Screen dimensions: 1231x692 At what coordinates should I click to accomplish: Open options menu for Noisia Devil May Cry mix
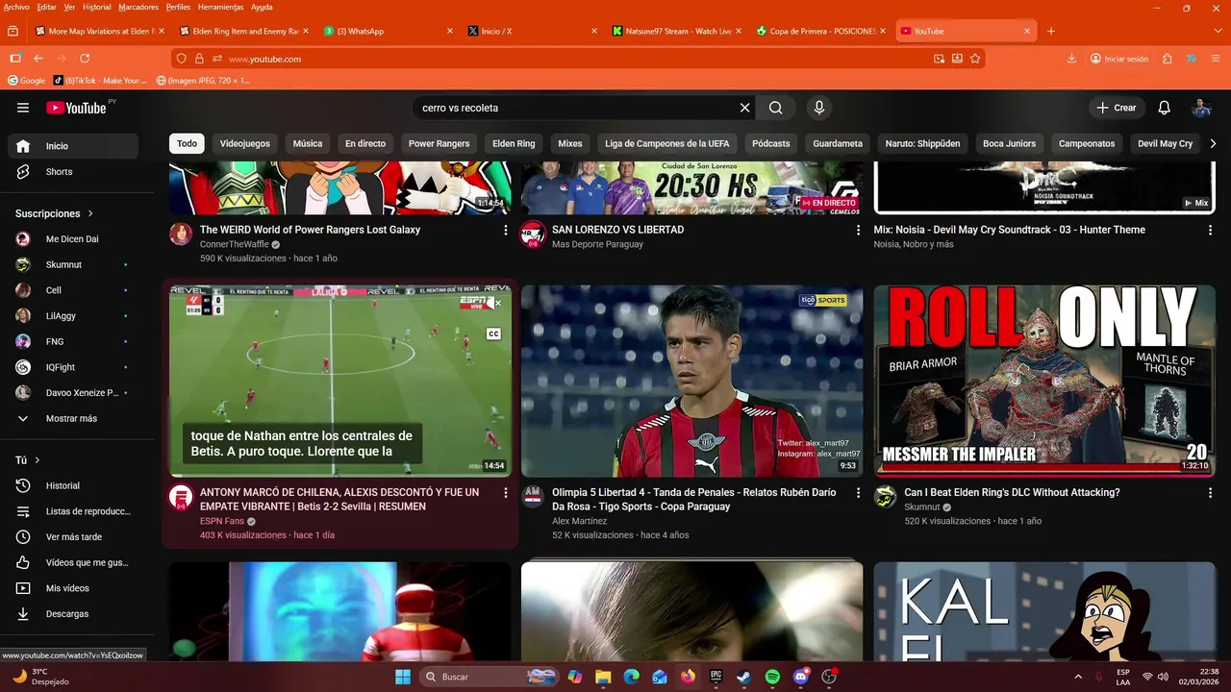pyautogui.click(x=1210, y=231)
